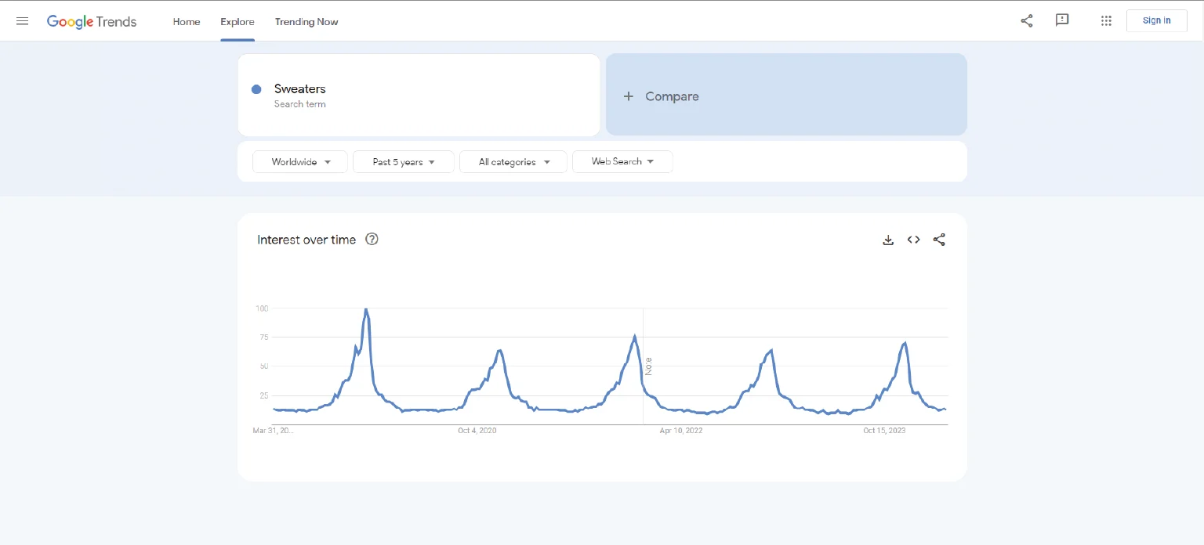Click the blue Sweaters color dot

click(256, 89)
